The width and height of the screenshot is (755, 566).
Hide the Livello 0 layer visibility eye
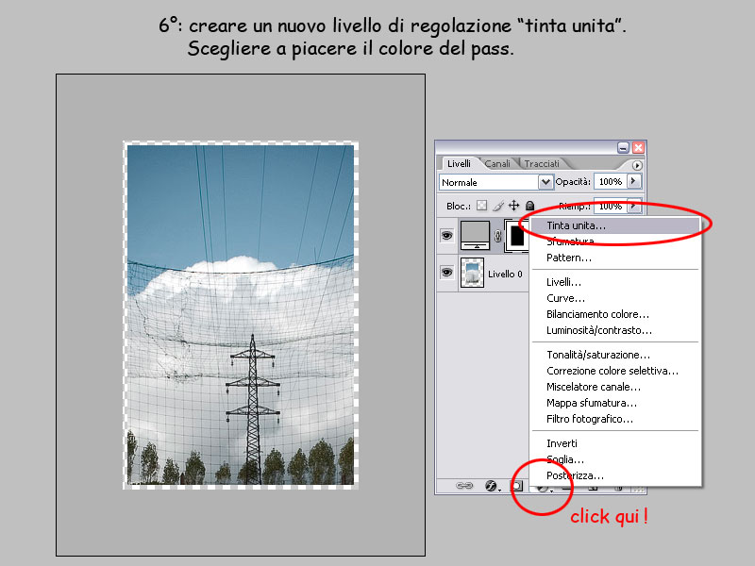tap(447, 270)
